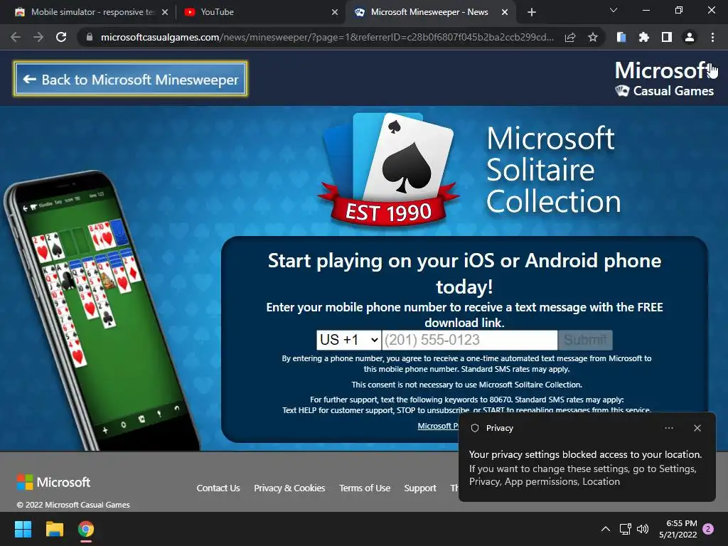Screen dimensions: 728x546
Task: Click the Submit button
Action: (586, 340)
